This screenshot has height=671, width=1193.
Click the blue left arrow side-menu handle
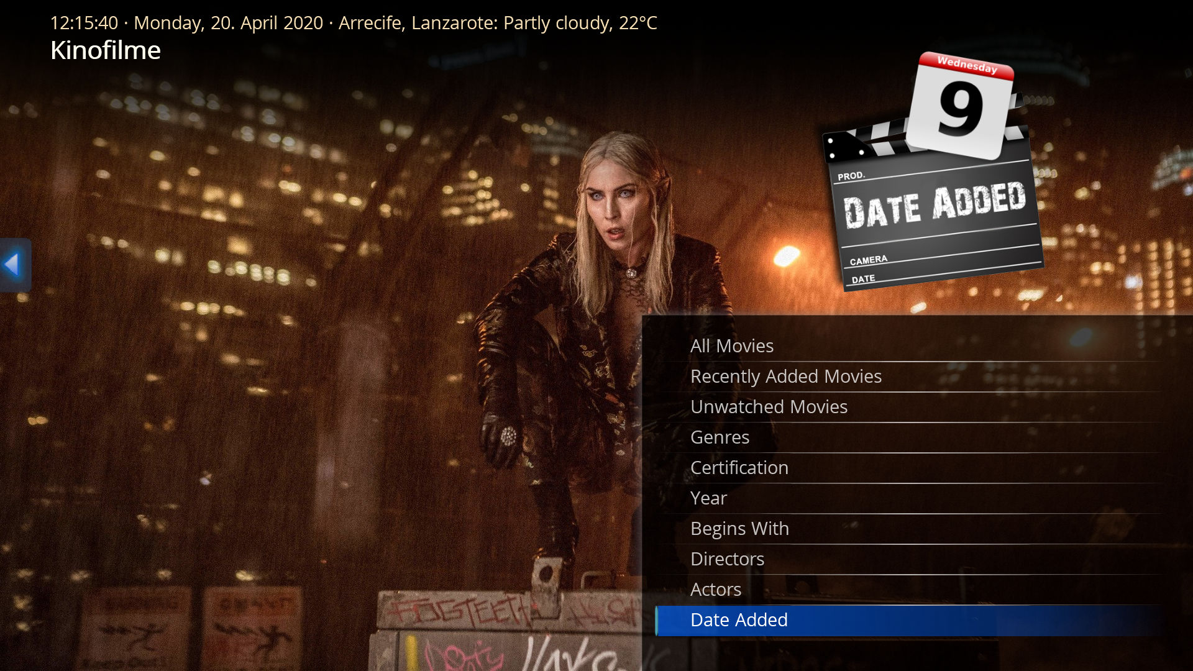pyautogui.click(x=14, y=265)
